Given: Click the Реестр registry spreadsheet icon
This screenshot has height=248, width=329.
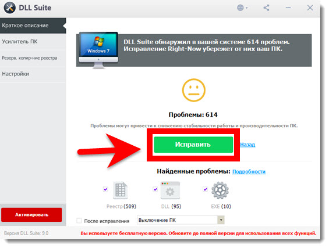Looking at the screenshot, I should [x=121, y=190].
